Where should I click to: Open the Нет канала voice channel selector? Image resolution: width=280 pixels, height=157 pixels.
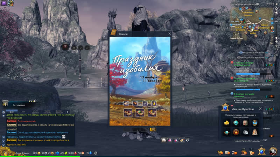click(19, 105)
